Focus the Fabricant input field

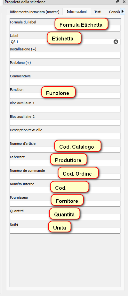65,163
